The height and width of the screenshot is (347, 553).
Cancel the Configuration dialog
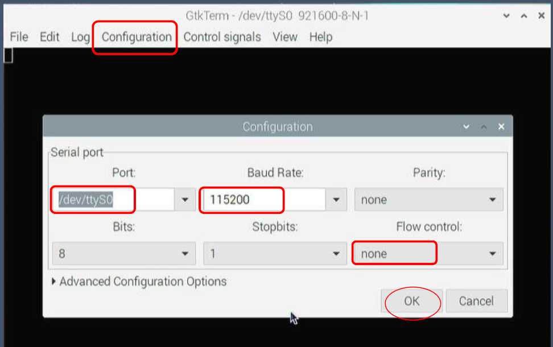tap(476, 301)
